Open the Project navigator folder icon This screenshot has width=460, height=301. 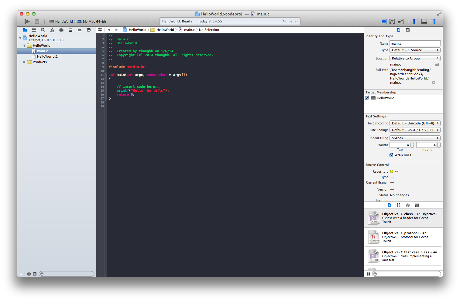(25, 30)
